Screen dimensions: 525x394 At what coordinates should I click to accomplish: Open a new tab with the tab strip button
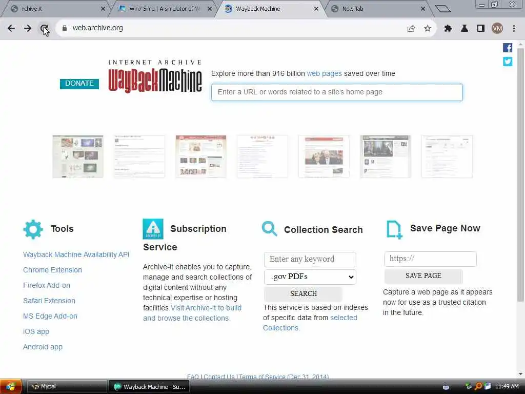442,9
